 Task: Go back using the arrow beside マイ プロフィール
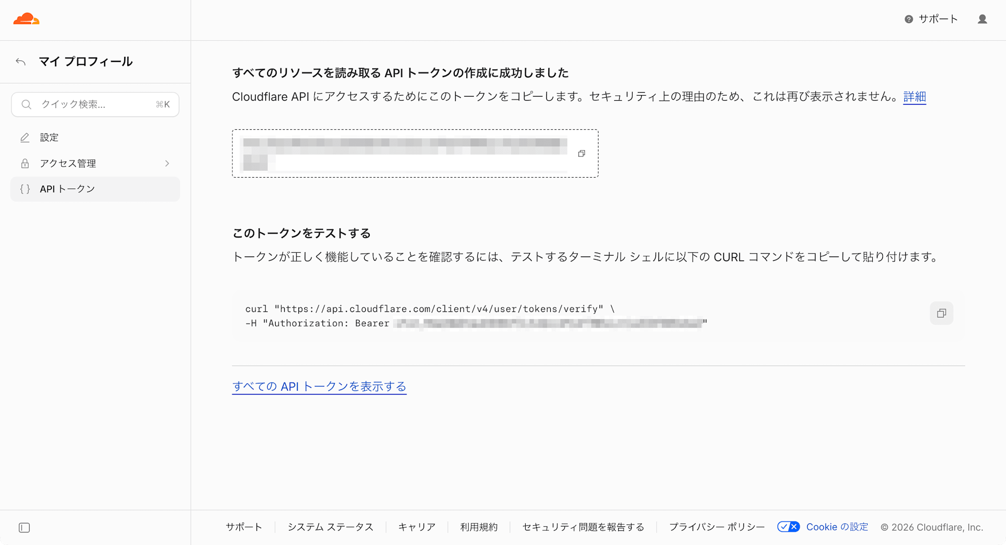[21, 62]
